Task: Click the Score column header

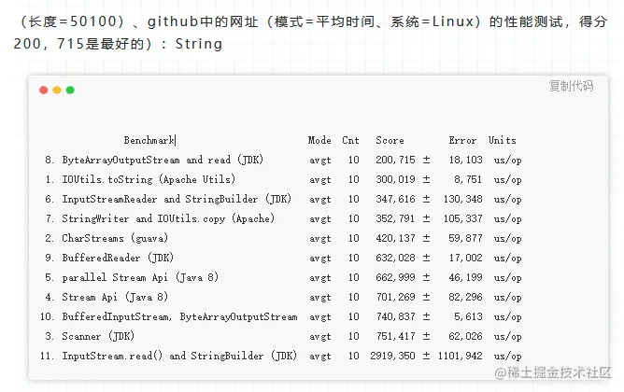Action: (390, 140)
